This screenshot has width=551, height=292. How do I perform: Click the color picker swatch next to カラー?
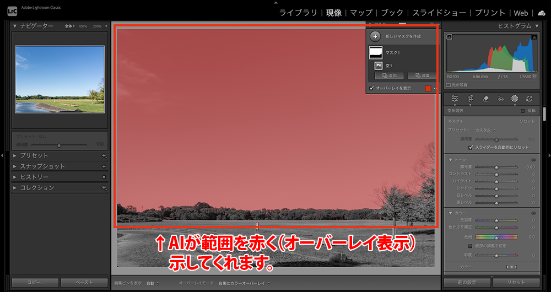[x=511, y=267]
